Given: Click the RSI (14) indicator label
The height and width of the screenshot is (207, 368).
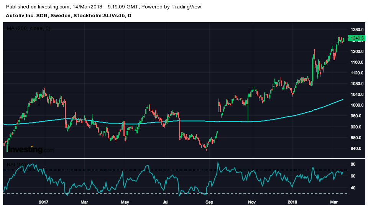Looking at the screenshot, I should click(16, 165).
